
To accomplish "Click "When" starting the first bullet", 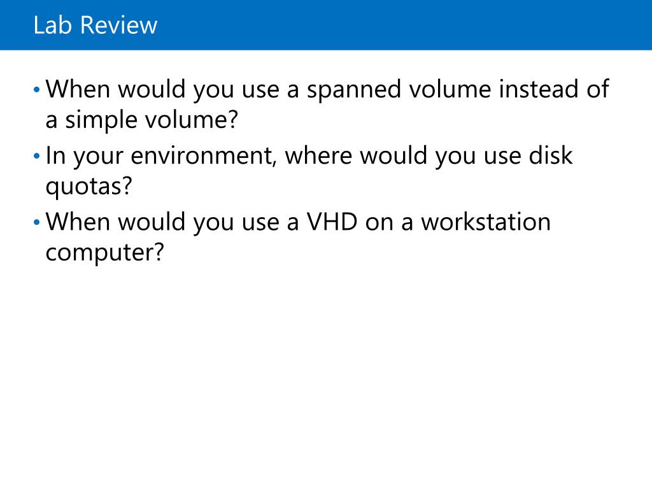I will point(78,89).
